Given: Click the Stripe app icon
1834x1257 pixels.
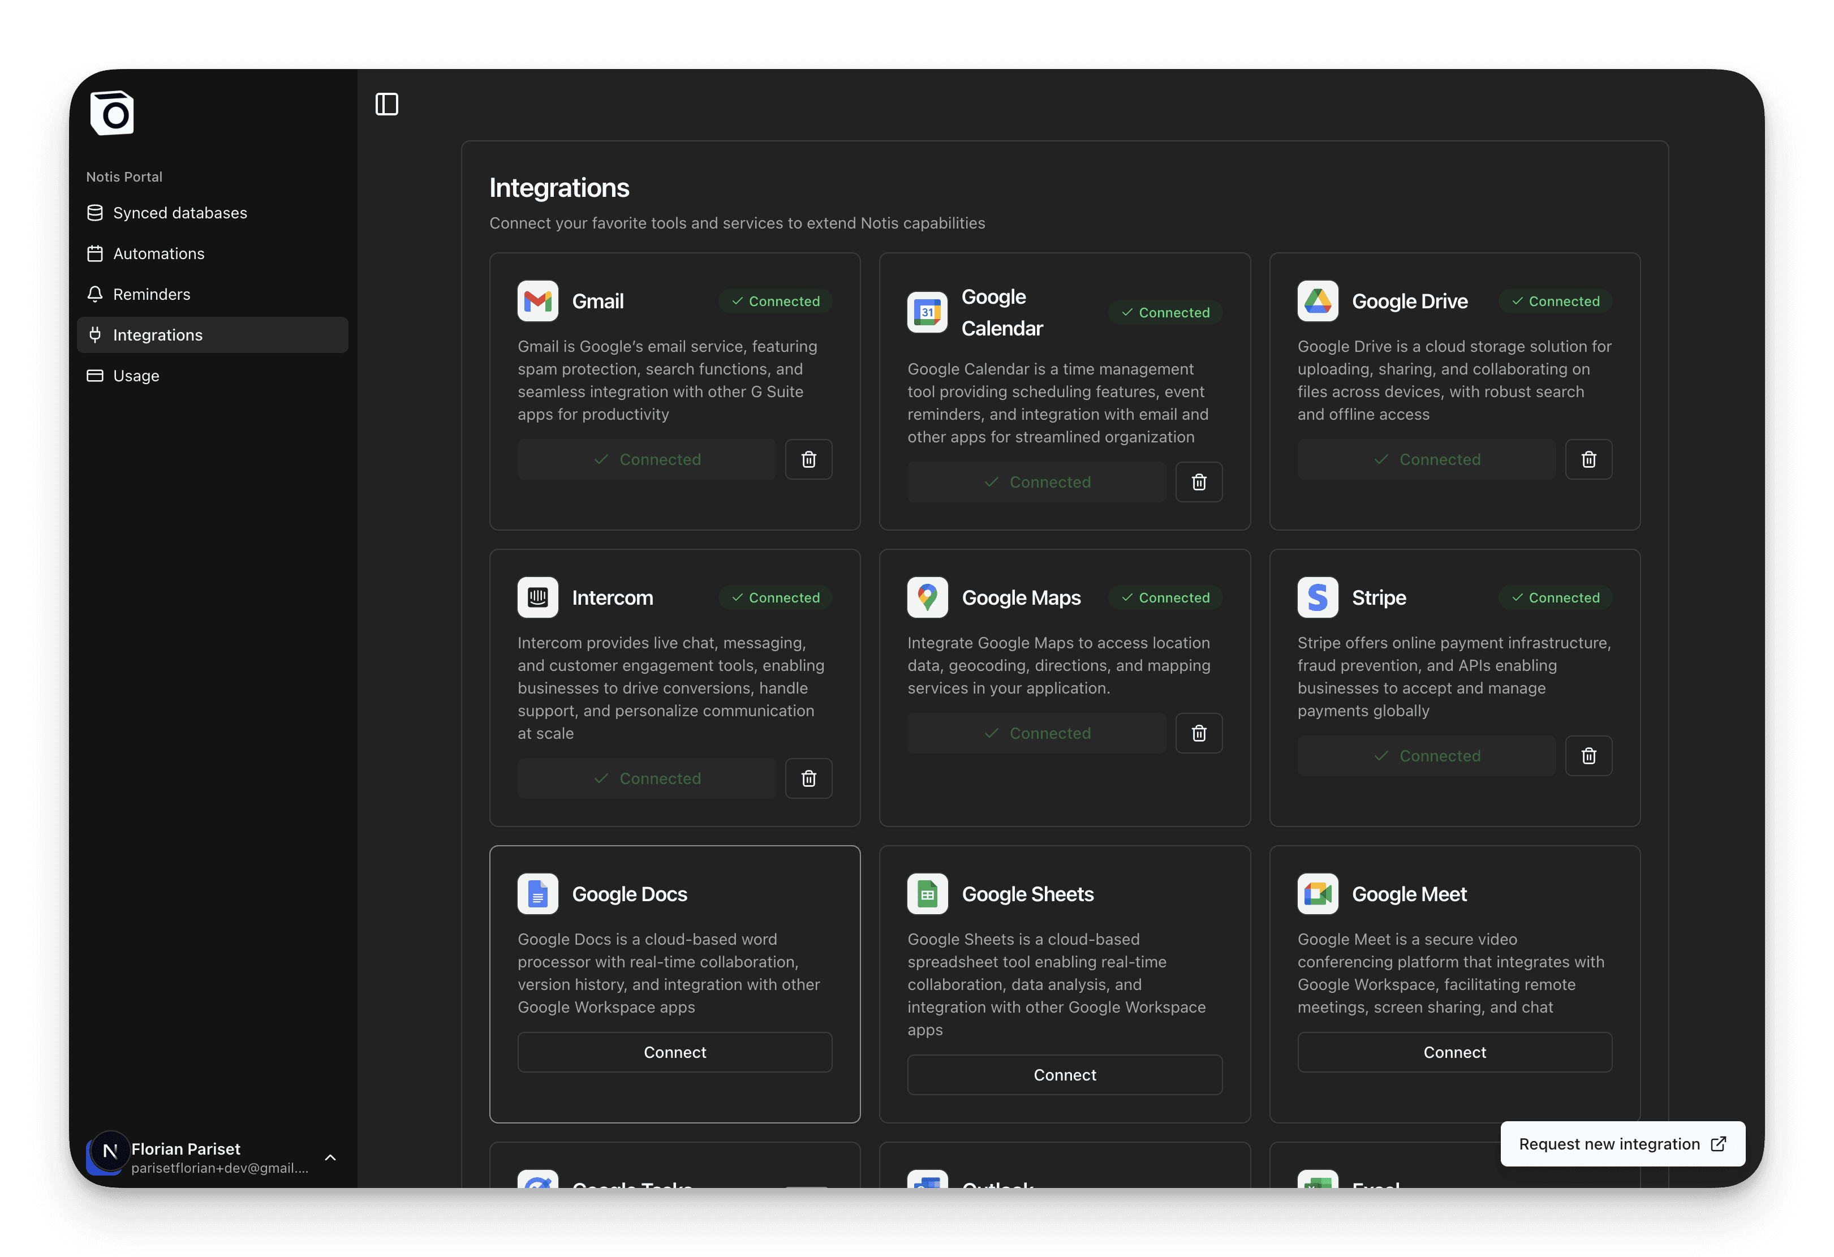Looking at the screenshot, I should pos(1317,597).
